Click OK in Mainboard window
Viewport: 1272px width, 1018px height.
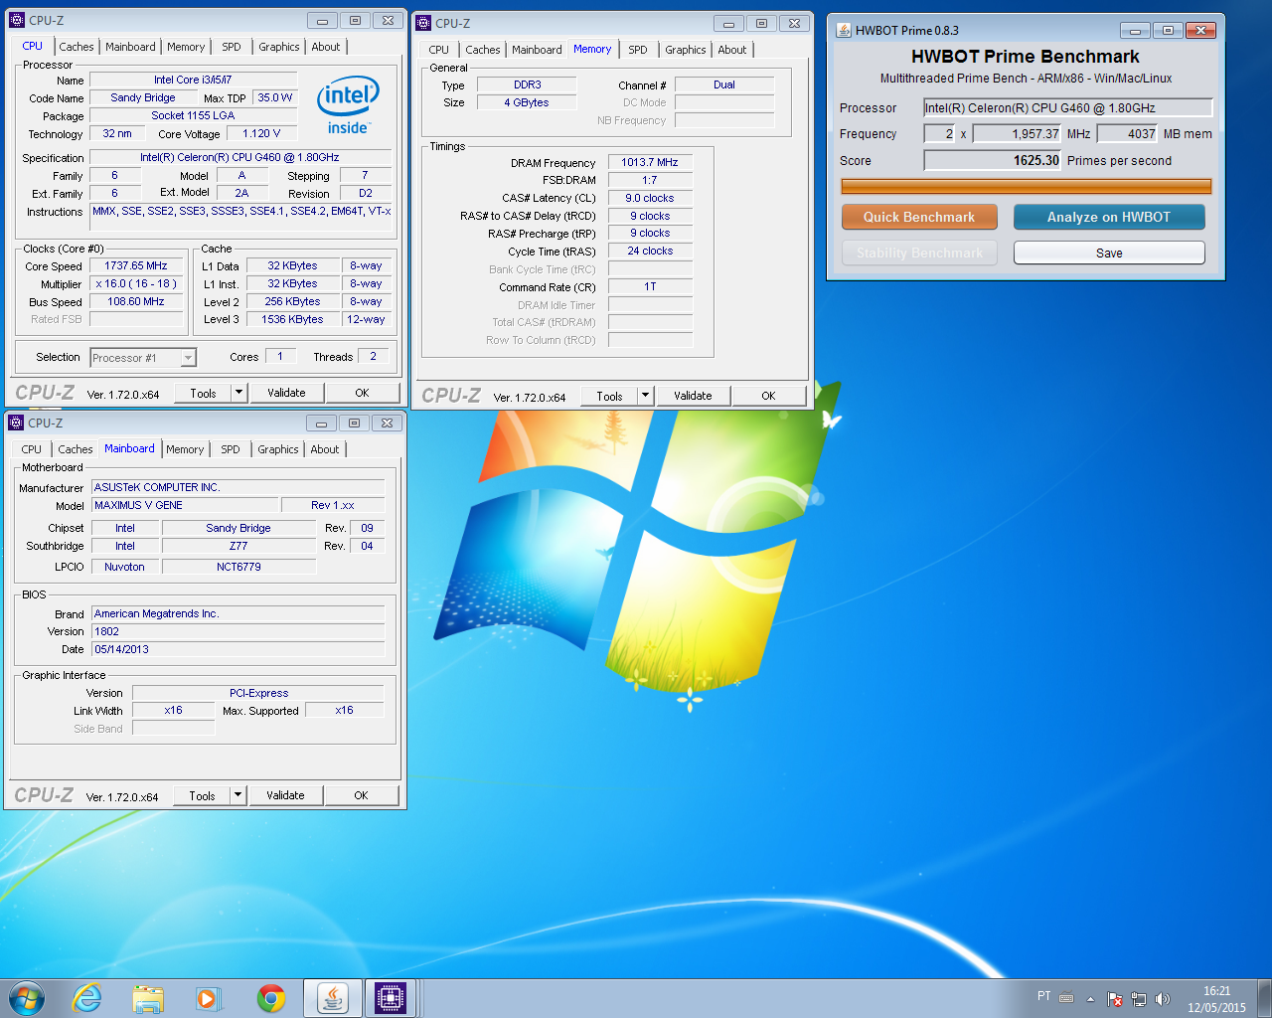(361, 795)
